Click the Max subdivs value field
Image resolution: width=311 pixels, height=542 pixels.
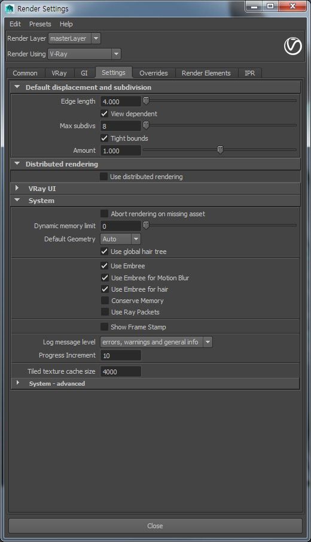tap(120, 126)
